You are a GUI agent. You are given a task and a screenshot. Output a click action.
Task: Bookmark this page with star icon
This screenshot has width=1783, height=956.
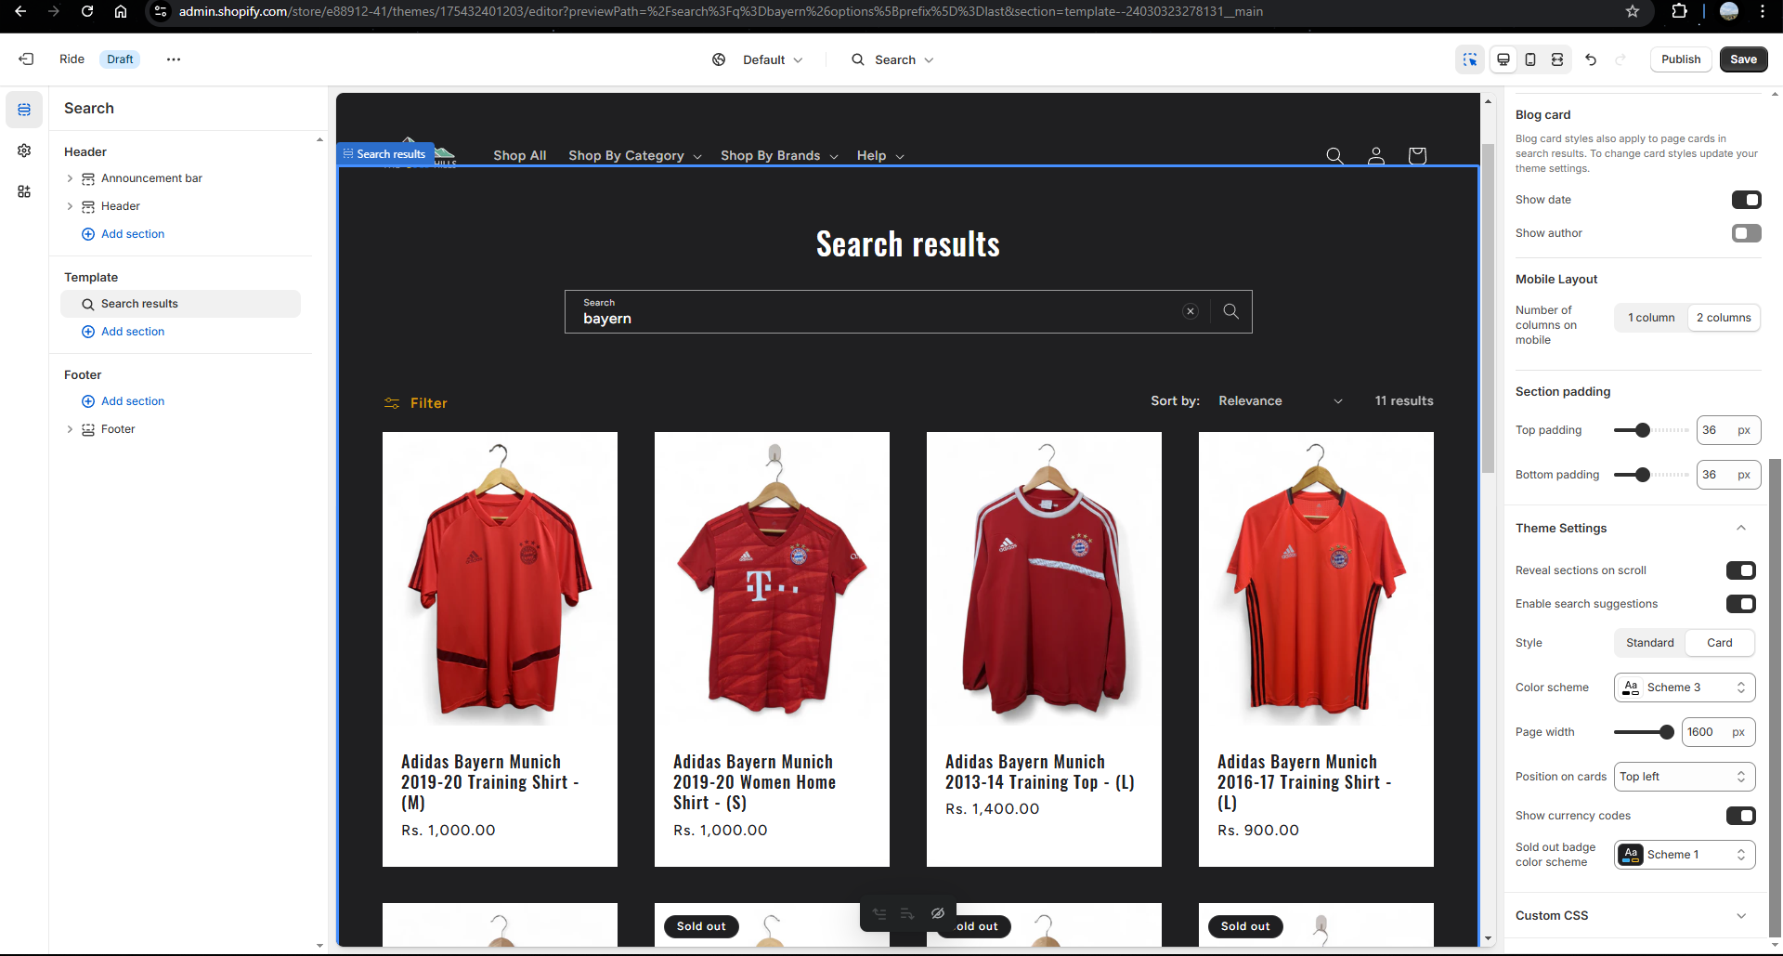[1633, 11]
